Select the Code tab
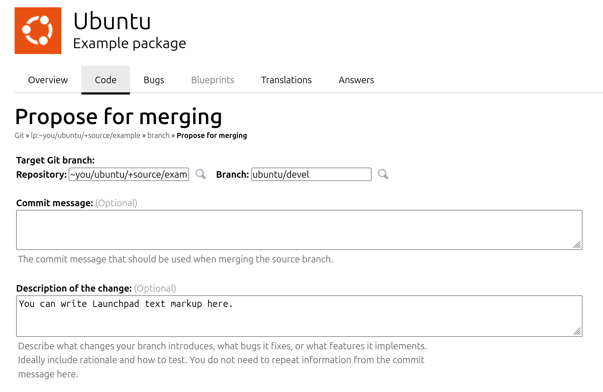The height and width of the screenshot is (392, 603). coord(105,80)
